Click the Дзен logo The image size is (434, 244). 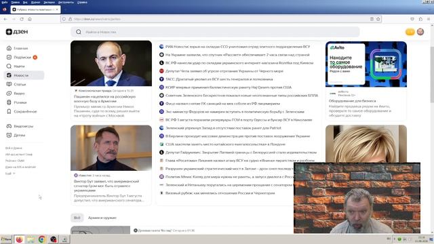tap(17, 32)
